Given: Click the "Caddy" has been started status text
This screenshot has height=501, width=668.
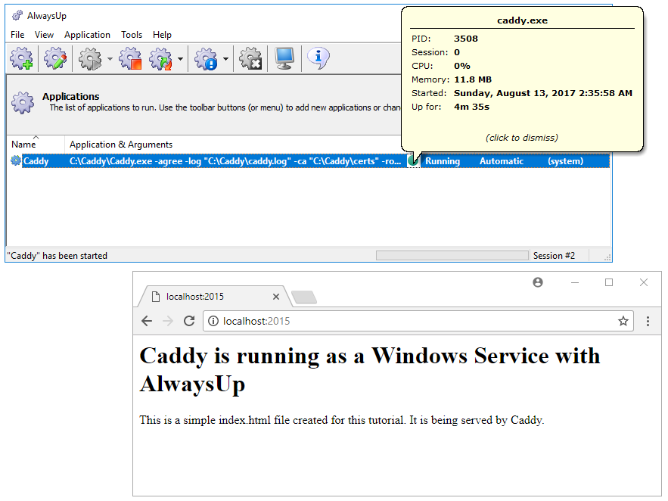Looking at the screenshot, I should click(57, 256).
